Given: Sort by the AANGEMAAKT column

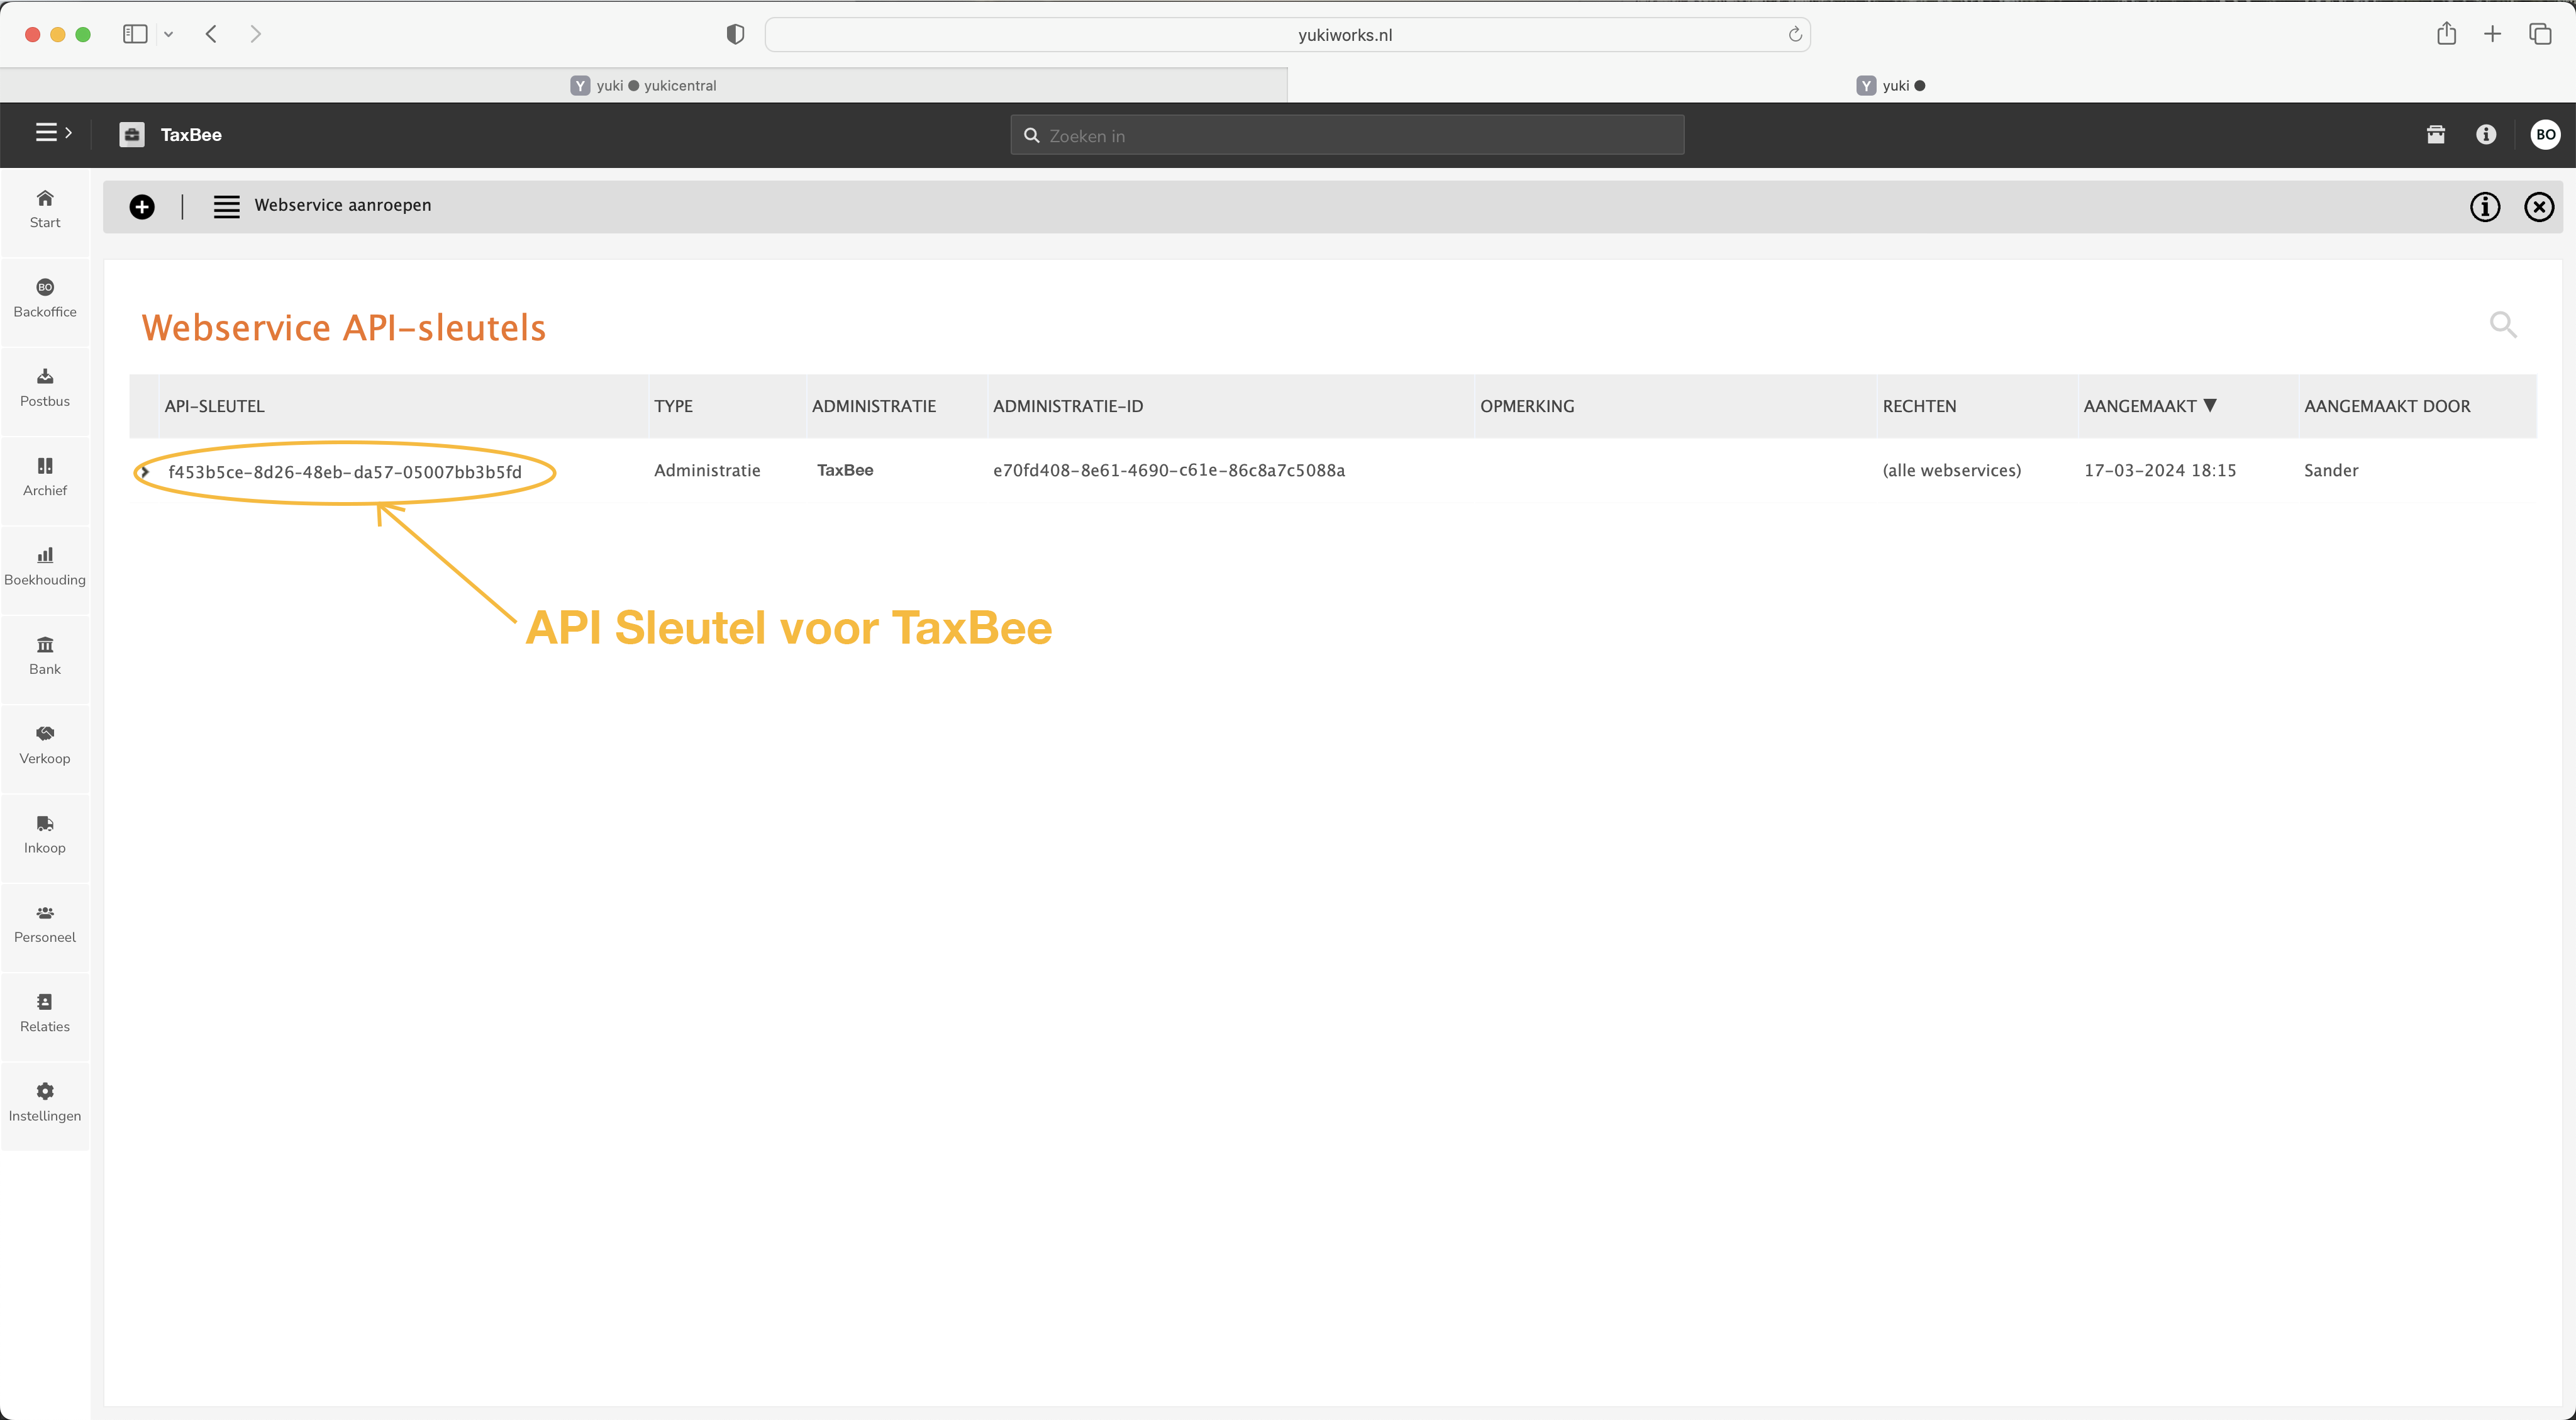Looking at the screenshot, I should click(x=2150, y=406).
